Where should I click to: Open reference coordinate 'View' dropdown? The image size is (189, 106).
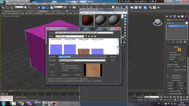click(58, 7)
